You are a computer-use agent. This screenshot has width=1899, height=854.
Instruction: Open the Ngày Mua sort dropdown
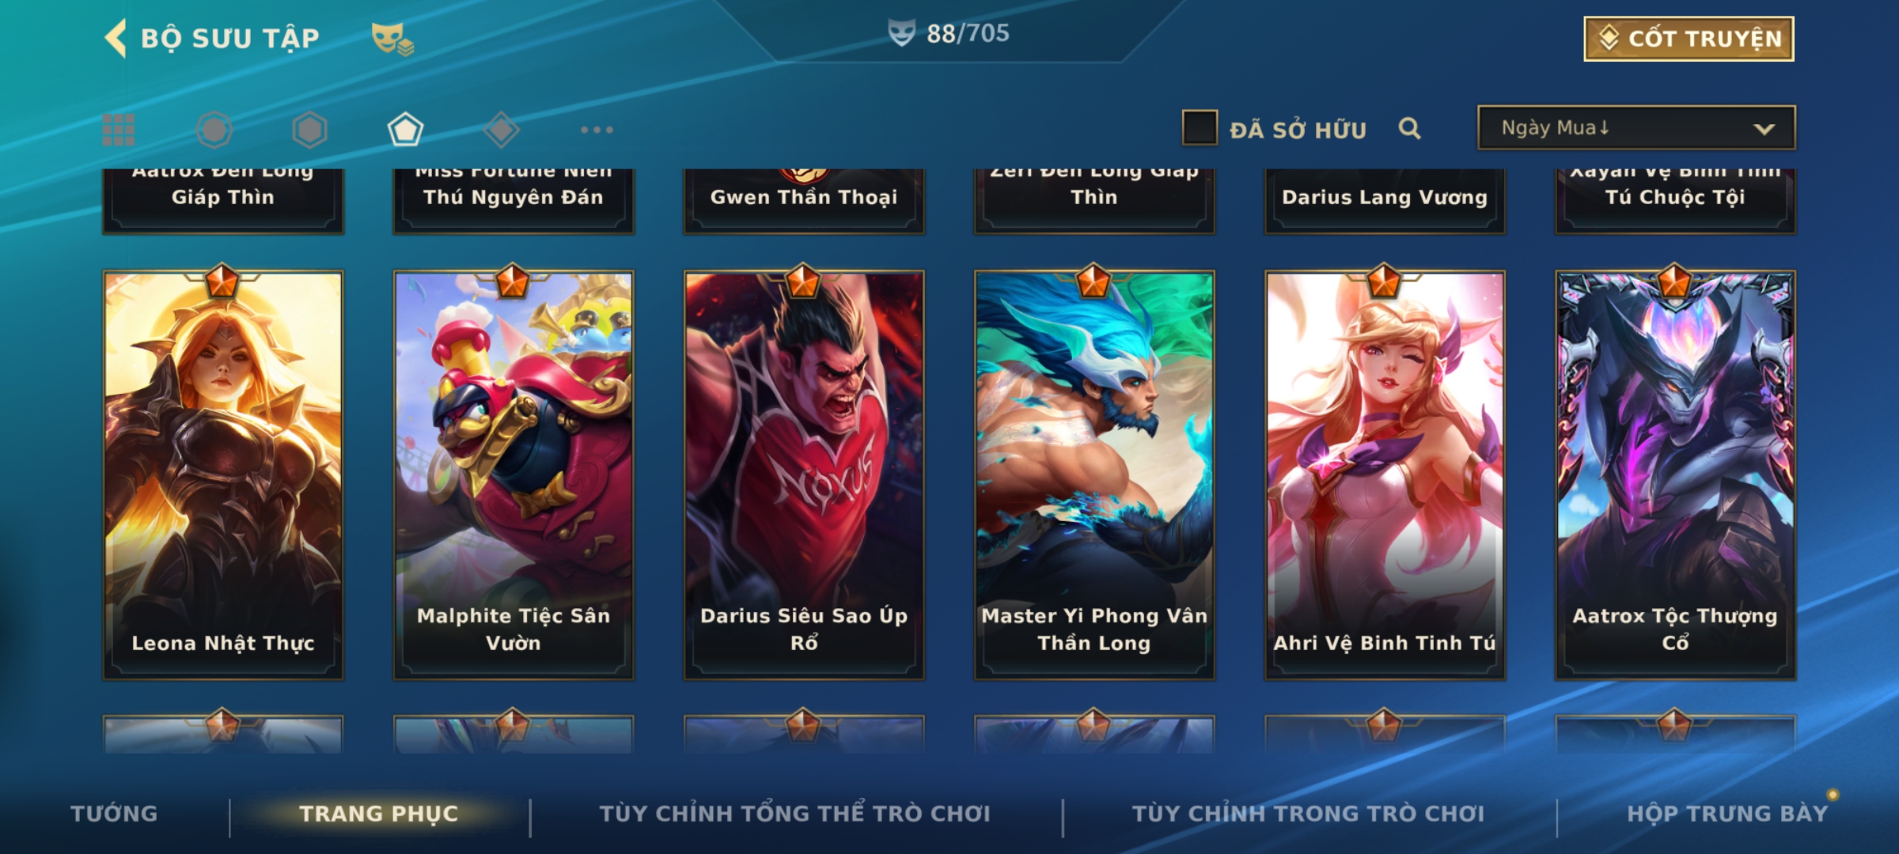pos(1636,127)
